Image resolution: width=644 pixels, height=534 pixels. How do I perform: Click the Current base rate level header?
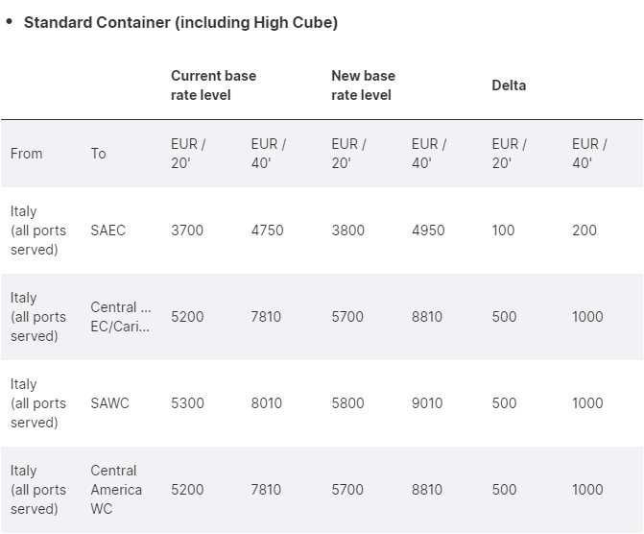pyautogui.click(x=213, y=85)
